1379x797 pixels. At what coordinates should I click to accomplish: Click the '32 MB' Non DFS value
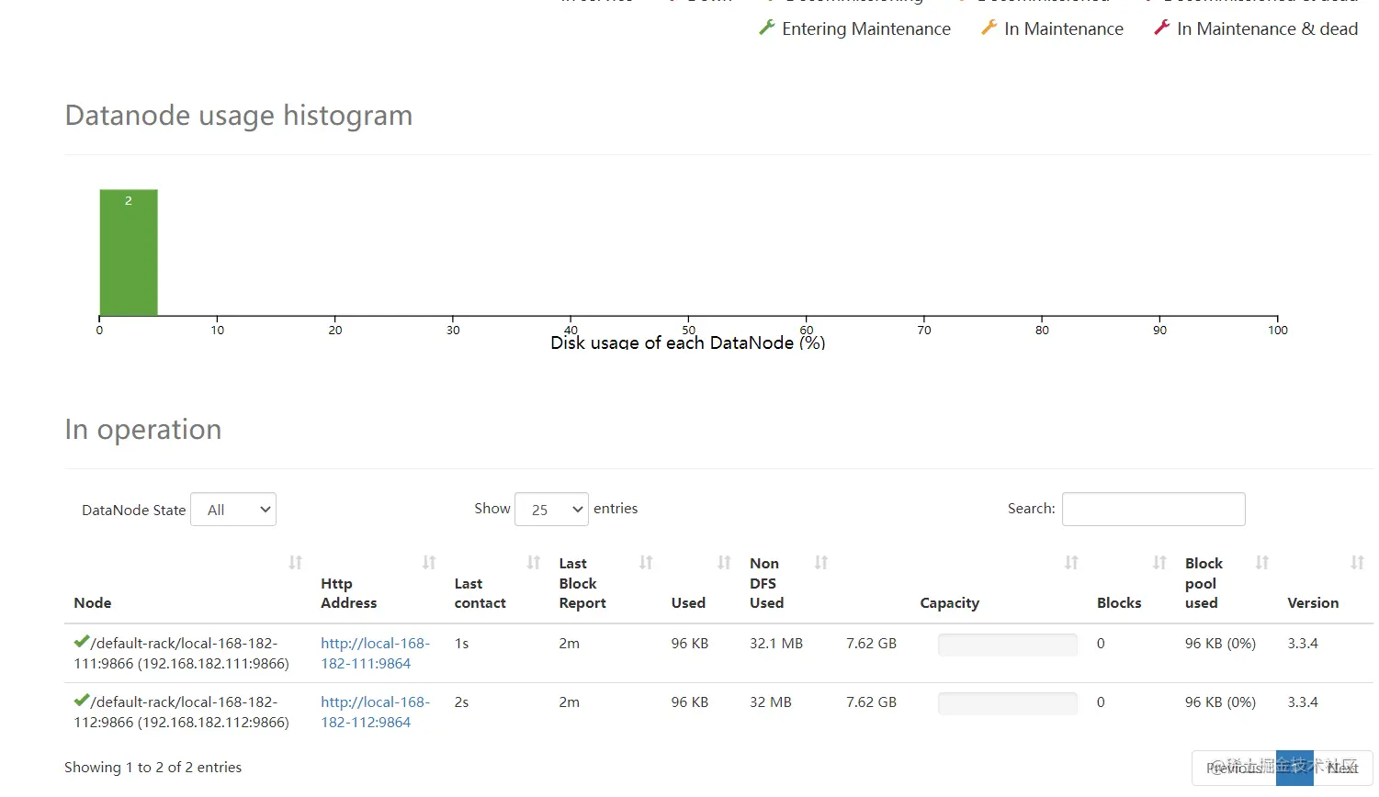[770, 702]
